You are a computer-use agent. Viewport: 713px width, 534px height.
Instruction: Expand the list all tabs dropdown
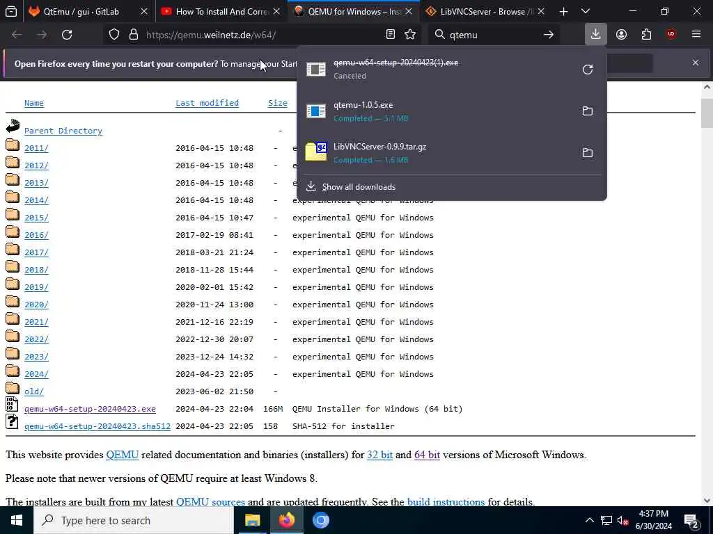pyautogui.click(x=586, y=12)
